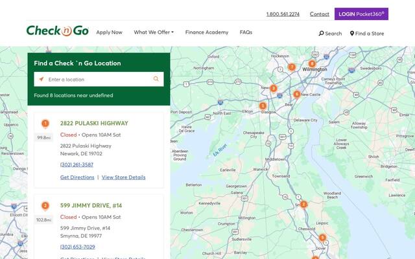Viewport: 415px width, 259px height.
Task: Open the What We Offer dropdown
Action: coord(154,32)
